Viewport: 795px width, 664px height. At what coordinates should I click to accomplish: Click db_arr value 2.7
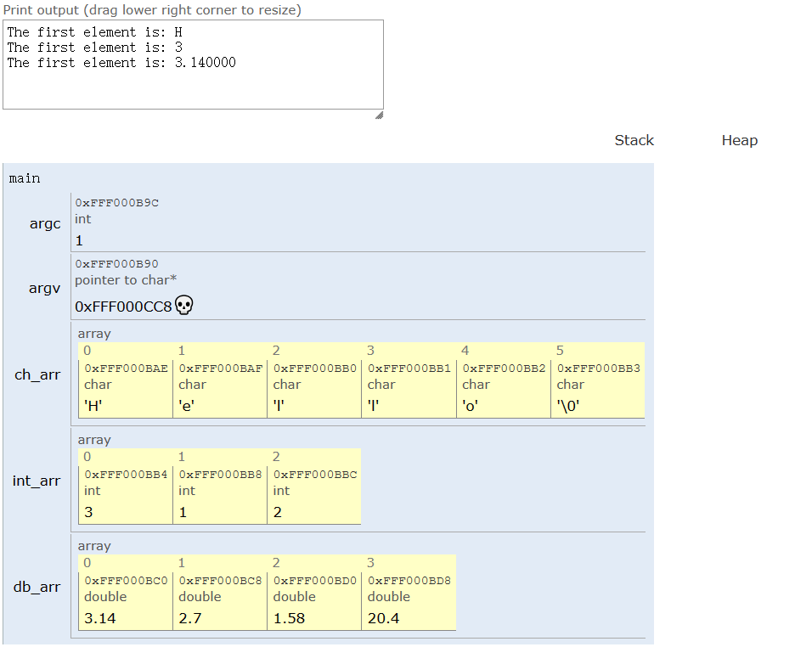tap(190, 618)
